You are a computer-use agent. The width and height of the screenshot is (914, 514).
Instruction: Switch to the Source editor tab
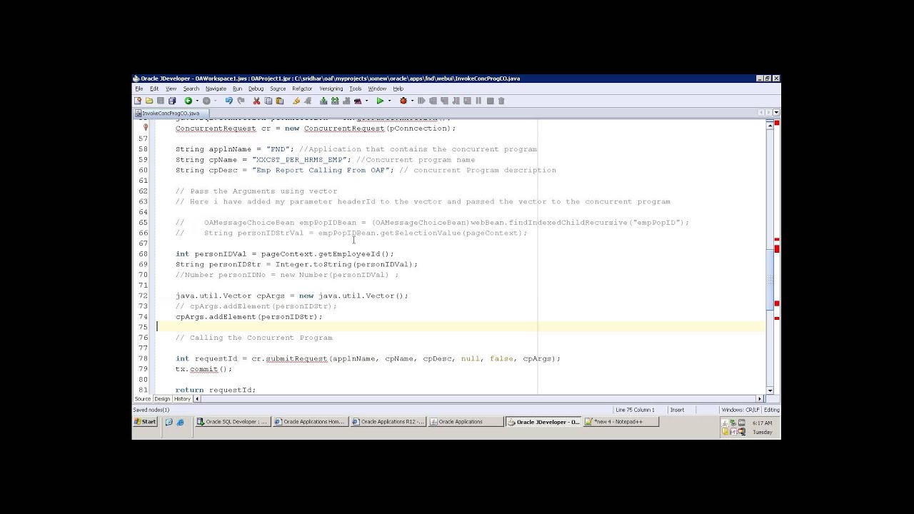pos(142,398)
